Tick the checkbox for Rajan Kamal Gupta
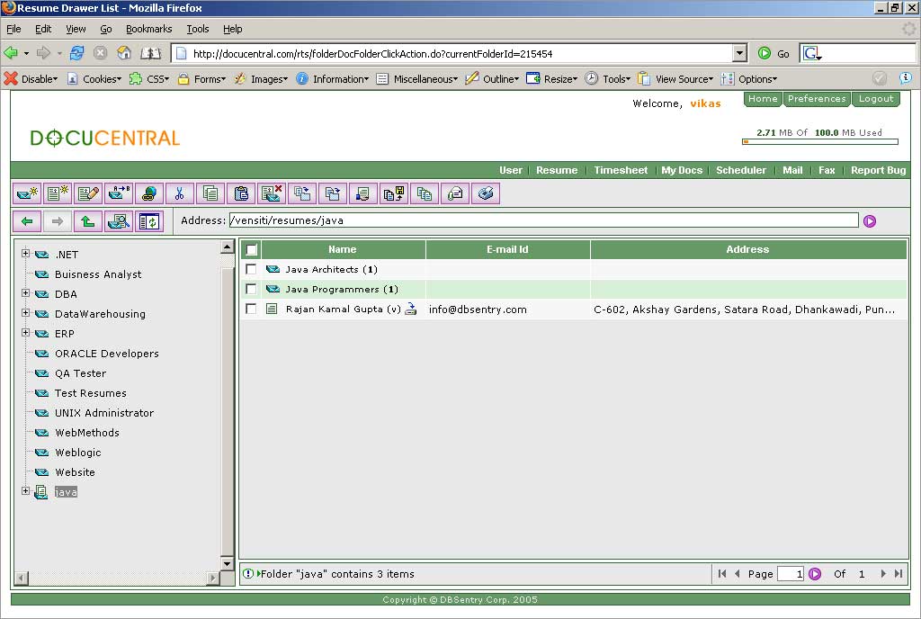The width and height of the screenshot is (921, 619). [x=251, y=309]
